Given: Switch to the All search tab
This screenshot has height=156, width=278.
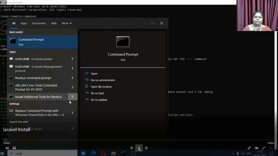Looking at the screenshot, I should click(13, 23).
